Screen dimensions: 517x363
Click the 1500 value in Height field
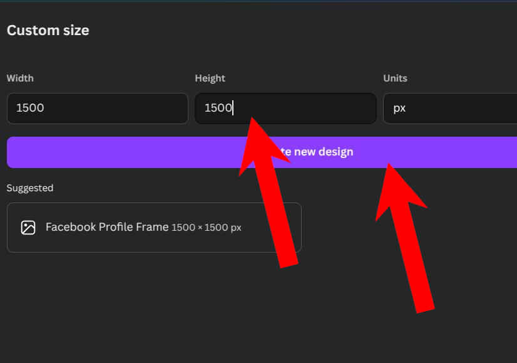pyautogui.click(x=218, y=108)
